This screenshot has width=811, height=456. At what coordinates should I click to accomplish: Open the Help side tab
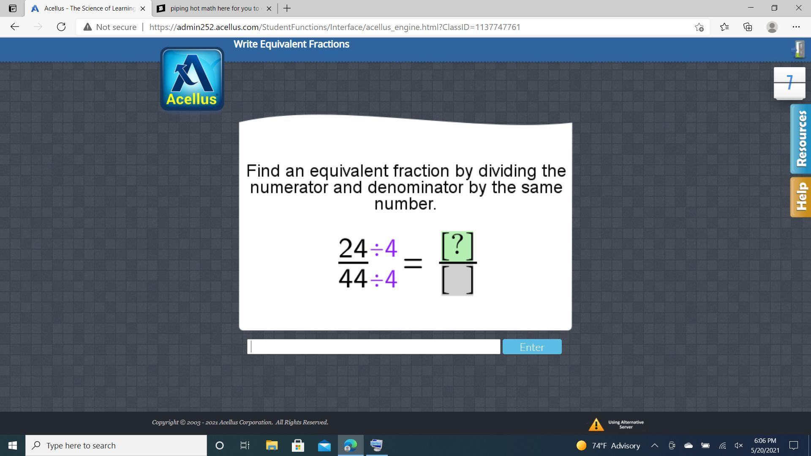[x=800, y=197]
